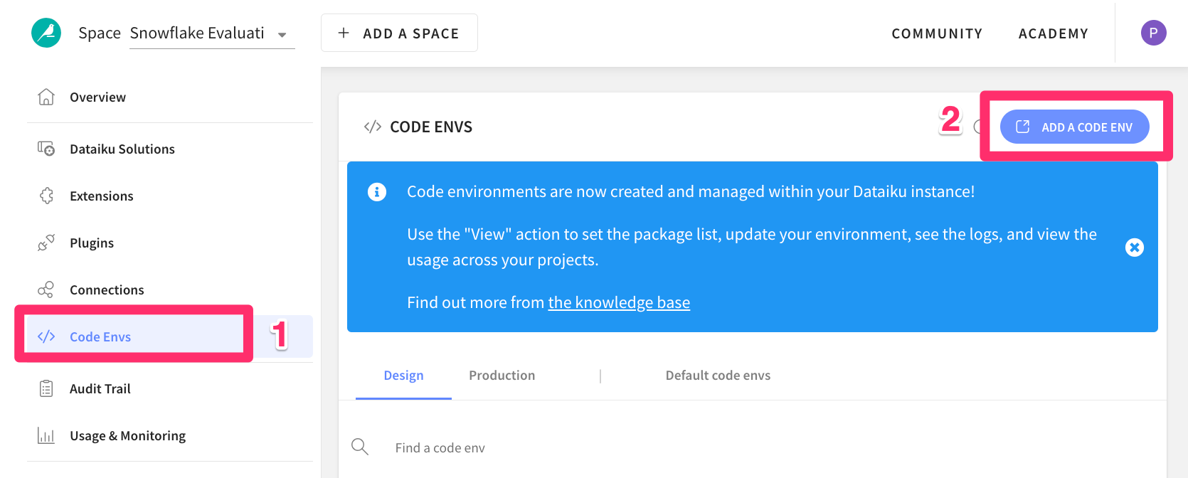Open Overview via its home icon
Viewport: 1188px width, 478px height.
point(46,97)
